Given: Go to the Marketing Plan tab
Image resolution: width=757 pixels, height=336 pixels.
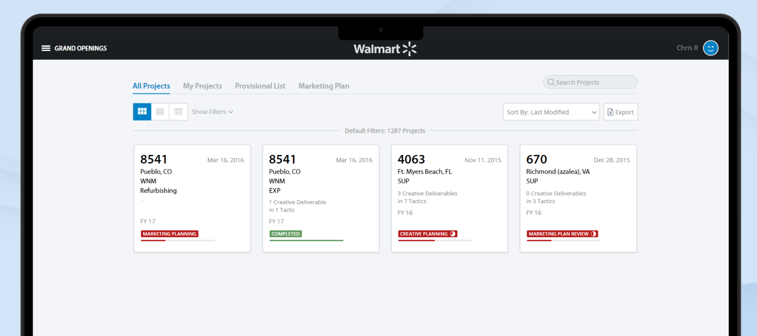Looking at the screenshot, I should 324,86.
